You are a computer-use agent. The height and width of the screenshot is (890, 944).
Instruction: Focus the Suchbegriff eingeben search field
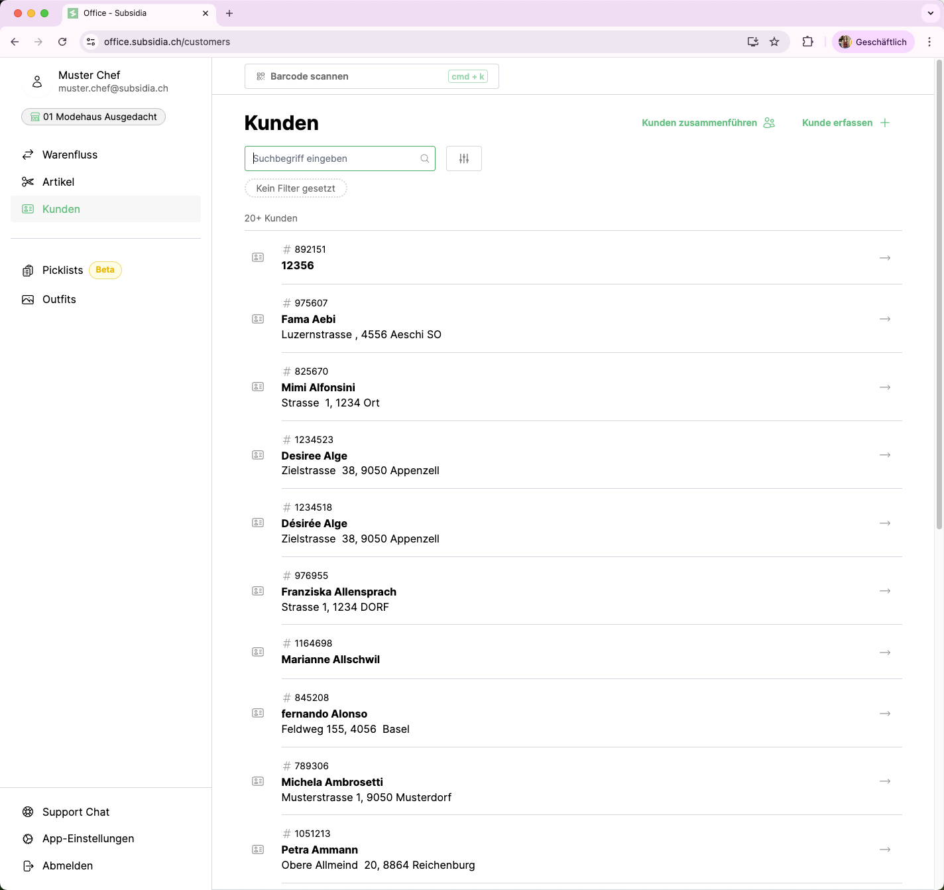click(335, 159)
